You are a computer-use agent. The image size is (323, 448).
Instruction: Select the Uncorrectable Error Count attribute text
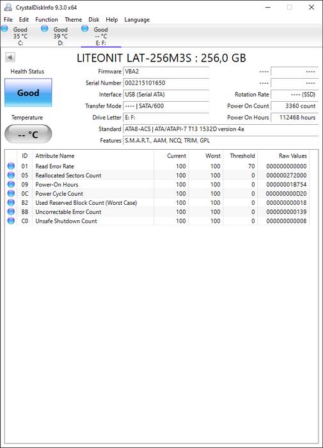(68, 212)
